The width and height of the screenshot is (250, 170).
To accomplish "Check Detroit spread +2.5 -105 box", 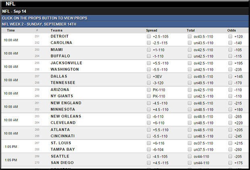I will click(x=149, y=37).
